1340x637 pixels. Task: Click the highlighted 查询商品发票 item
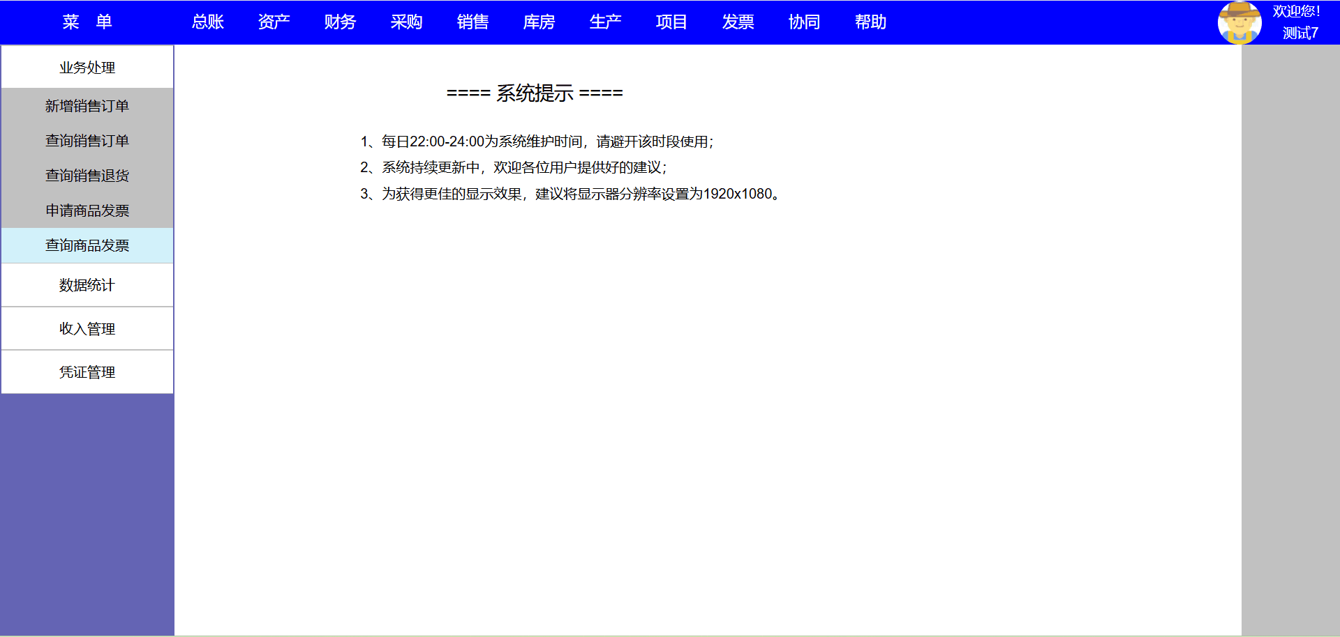(87, 245)
